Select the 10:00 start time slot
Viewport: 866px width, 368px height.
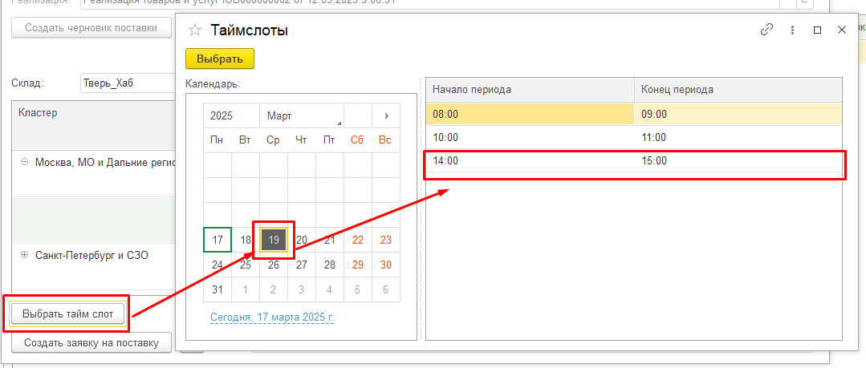click(x=531, y=137)
